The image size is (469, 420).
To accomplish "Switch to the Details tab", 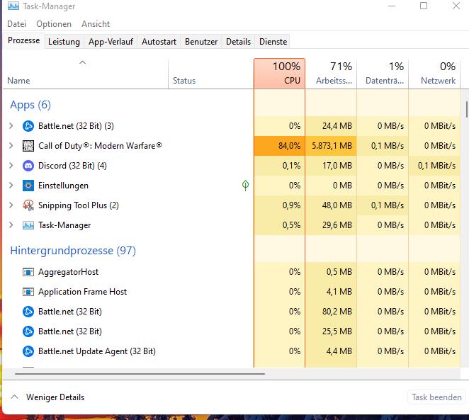I will (238, 42).
